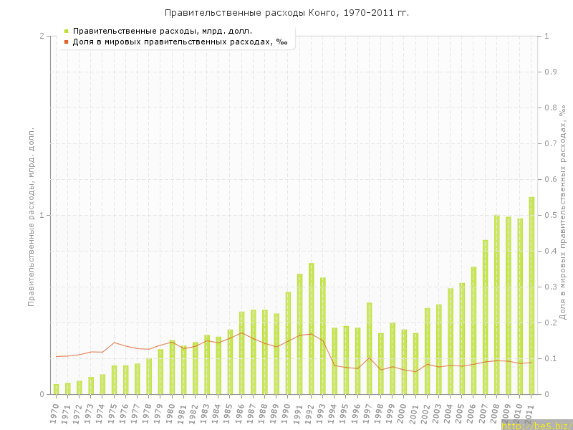Click the 1990 year label on the x-axis
Image resolution: width=573 pixels, height=430 pixels.
click(286, 414)
